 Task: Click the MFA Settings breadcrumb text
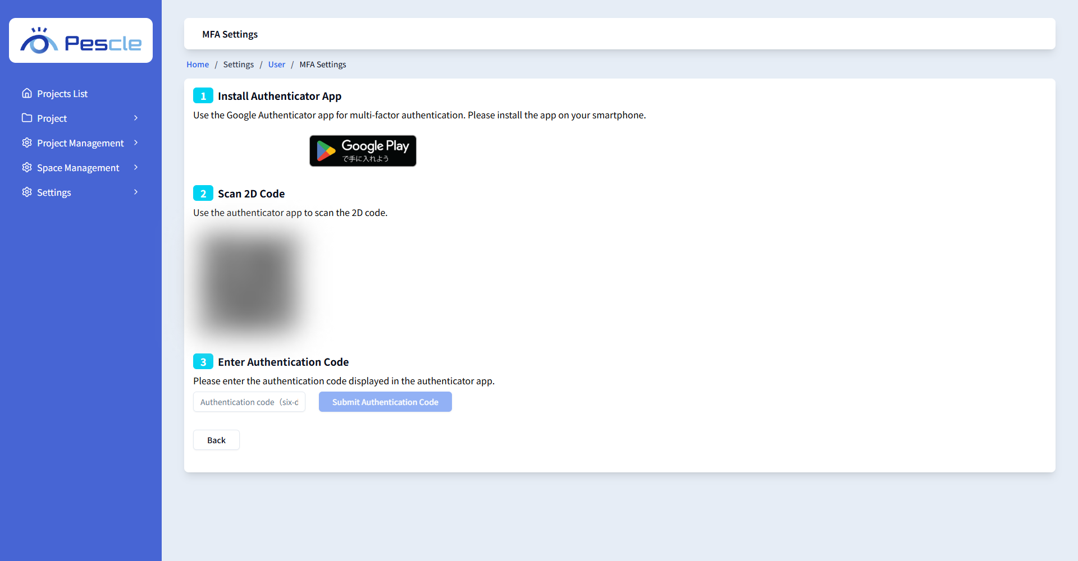323,65
